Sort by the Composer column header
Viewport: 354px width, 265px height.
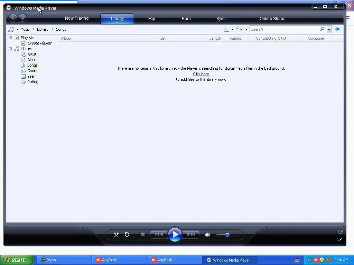click(x=325, y=38)
